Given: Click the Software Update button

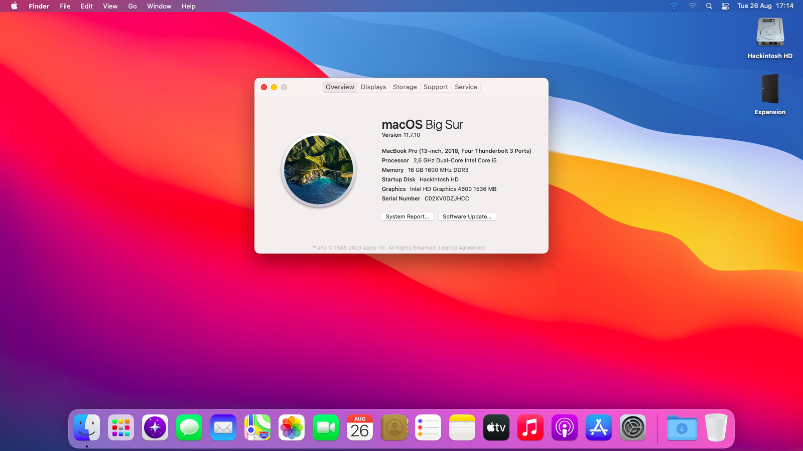Looking at the screenshot, I should coord(467,216).
